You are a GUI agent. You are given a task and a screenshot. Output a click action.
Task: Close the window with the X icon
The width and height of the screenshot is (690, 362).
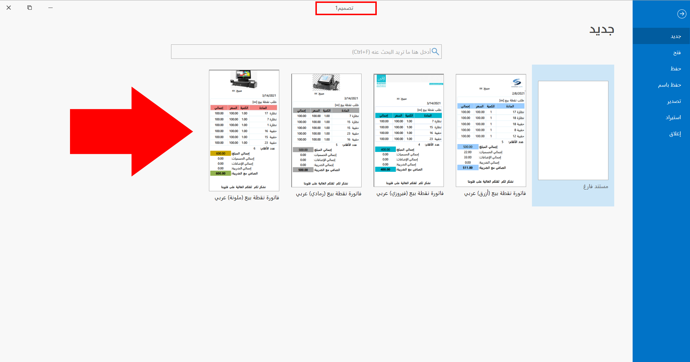9,8
